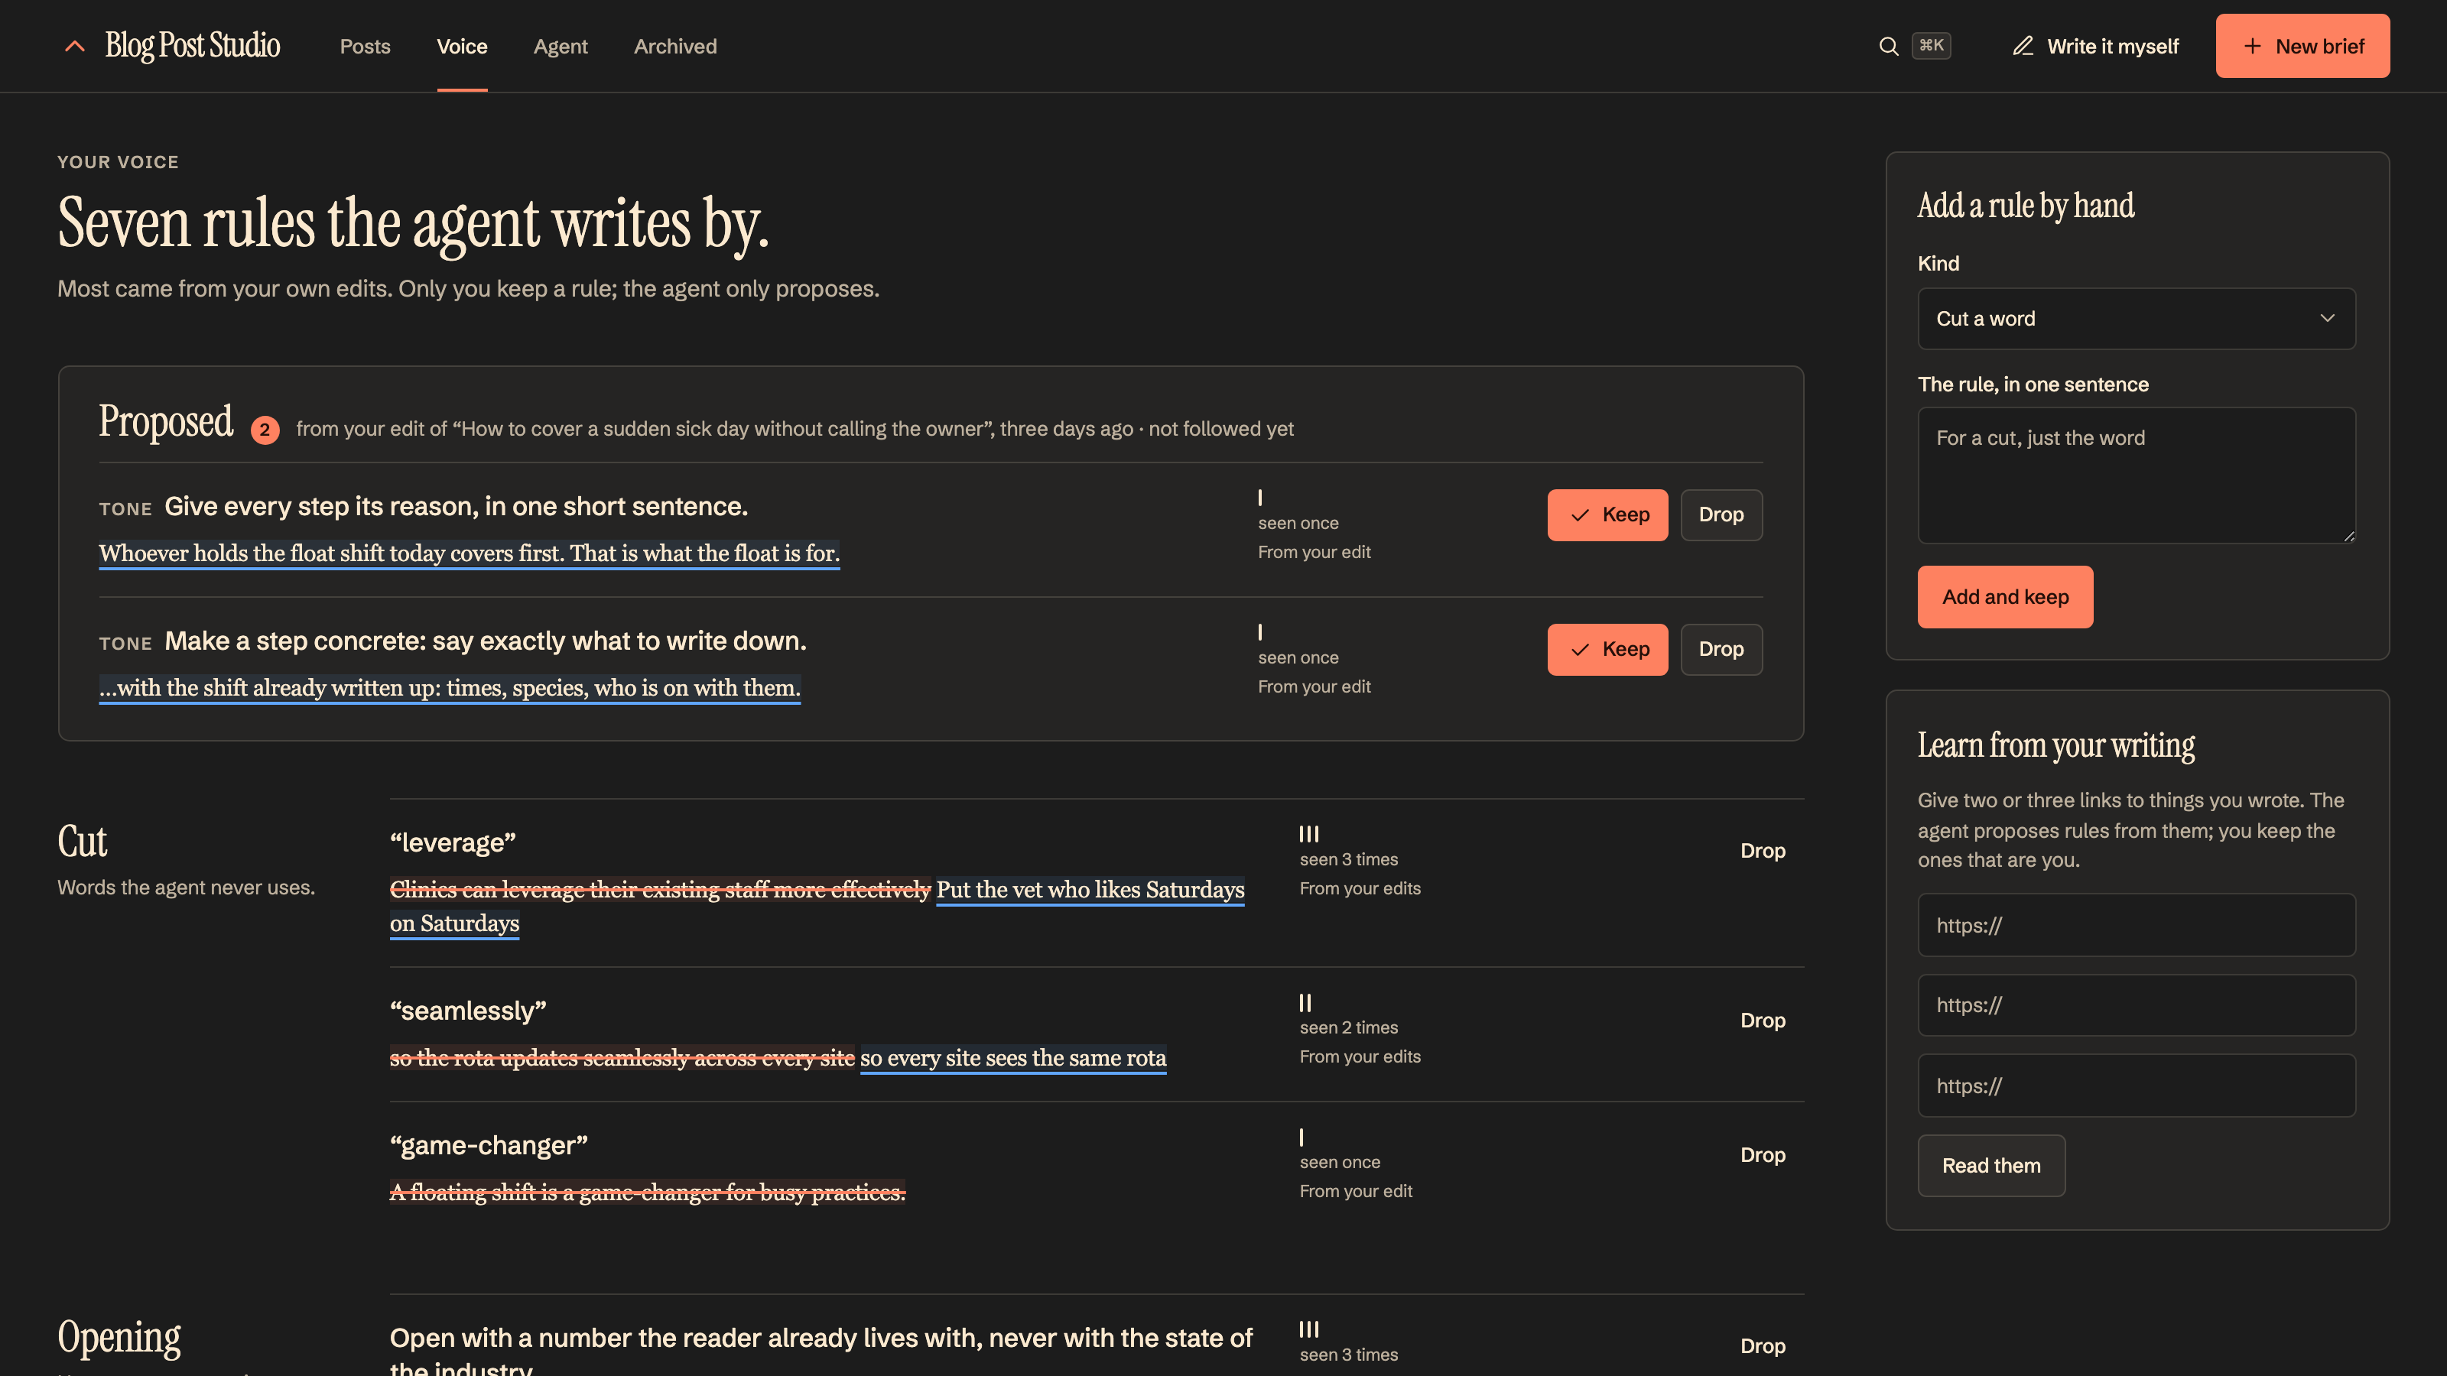
Task: Drop the "leverage" cut rule
Action: (1763, 851)
